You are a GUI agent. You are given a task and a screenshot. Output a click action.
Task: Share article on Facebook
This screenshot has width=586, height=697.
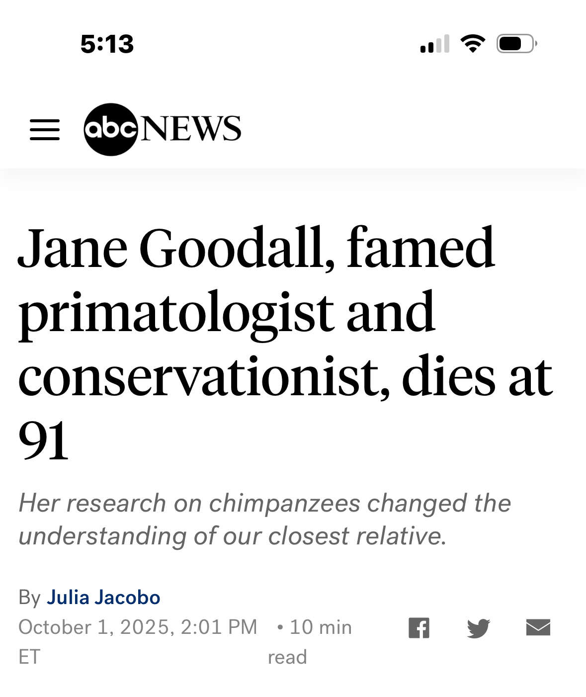pyautogui.click(x=419, y=628)
